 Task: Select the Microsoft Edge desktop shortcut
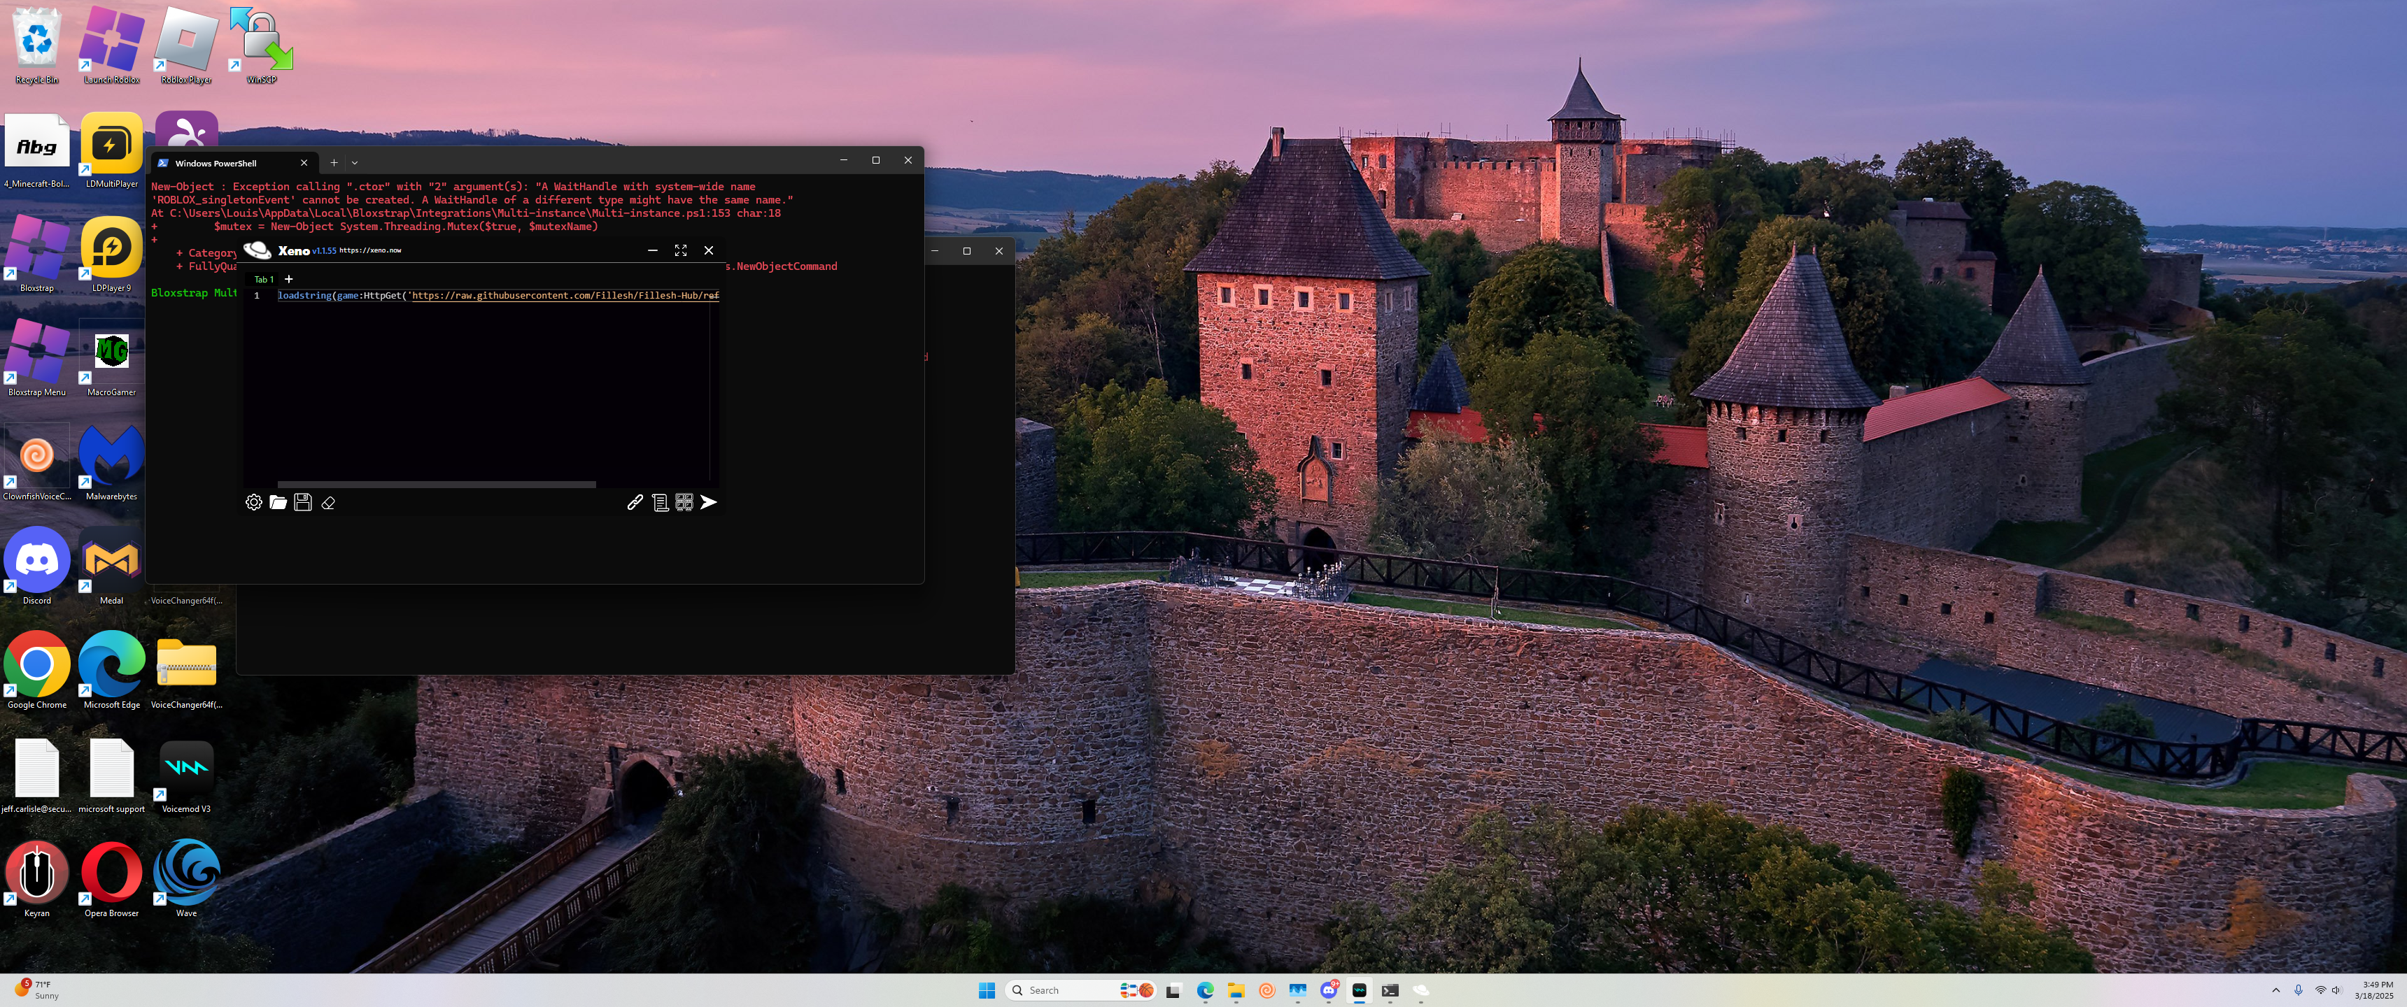point(111,671)
